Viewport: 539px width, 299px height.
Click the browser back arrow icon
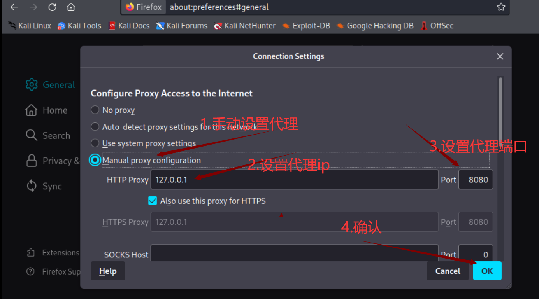coord(14,7)
